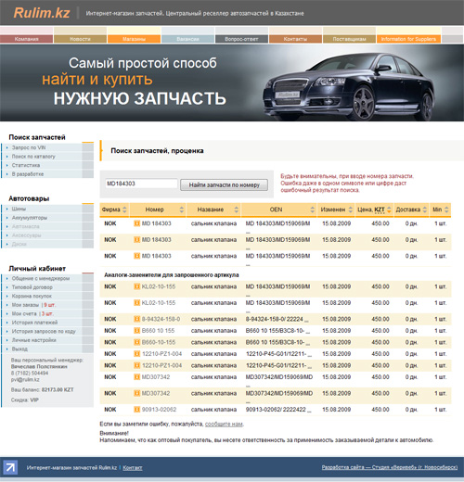Click the orange icon beside 8-94324-158-0
Viewport: 464px width, 482px height.
(136, 319)
